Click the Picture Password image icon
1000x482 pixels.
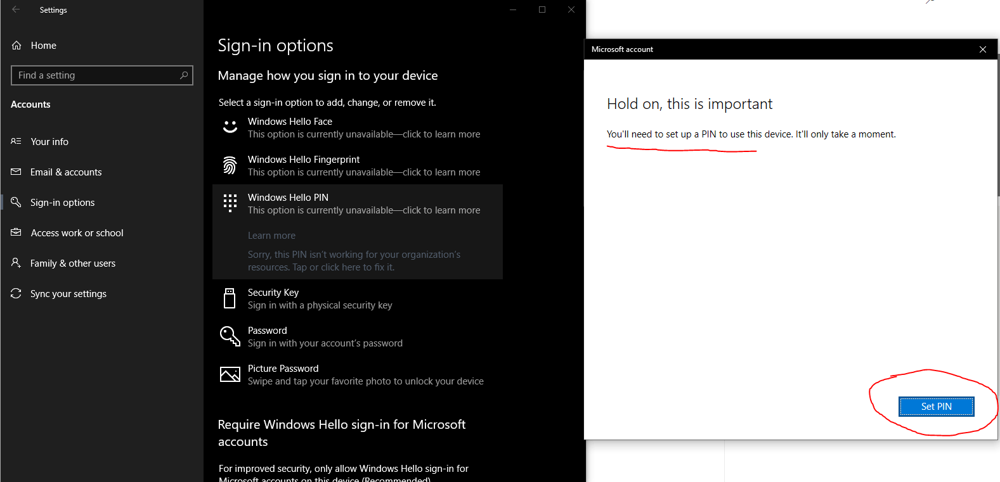pos(230,374)
